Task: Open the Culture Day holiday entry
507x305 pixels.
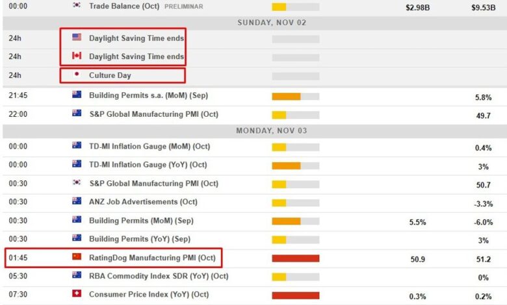Action: pyautogui.click(x=110, y=75)
